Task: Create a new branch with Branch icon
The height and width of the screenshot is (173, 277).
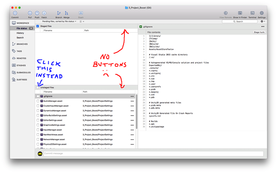Action: pyautogui.click(x=59, y=13)
